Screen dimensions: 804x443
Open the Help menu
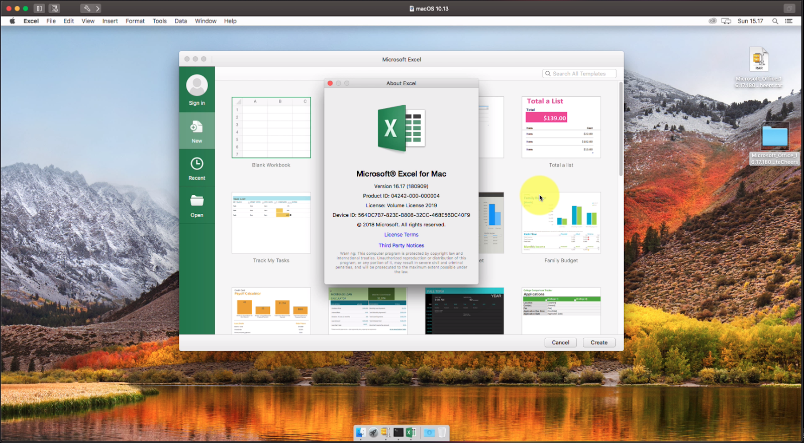[230, 21]
